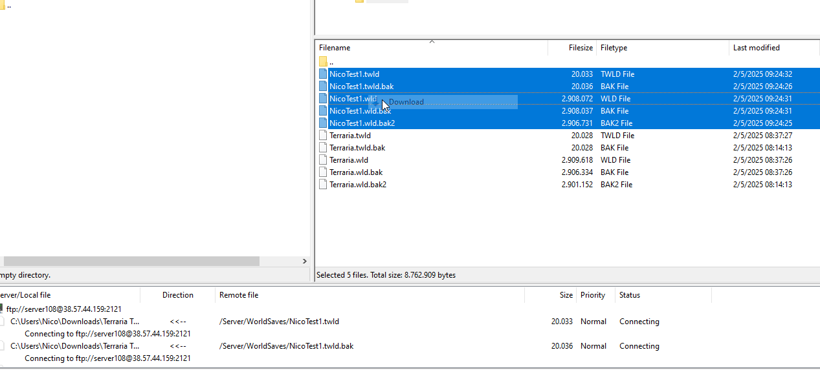Select the queued NicoTest1.twld.bak transfer file icon
The image size is (820, 370).
[x=2, y=346]
